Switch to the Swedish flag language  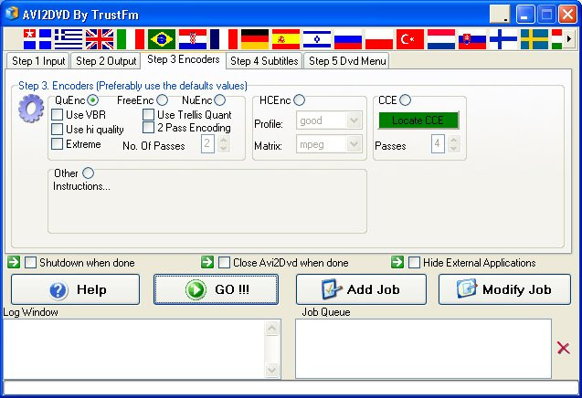(x=534, y=39)
